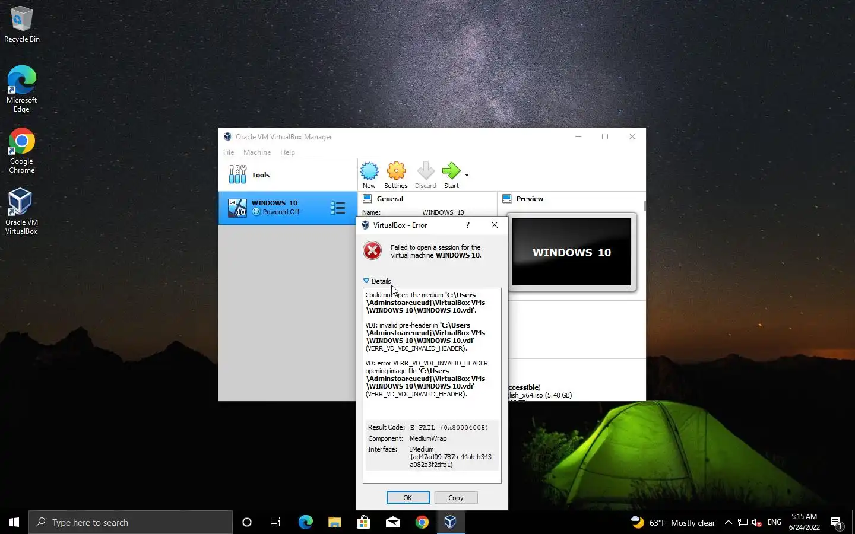Click the red error icon
Image resolution: width=855 pixels, height=534 pixels.
pyautogui.click(x=372, y=250)
